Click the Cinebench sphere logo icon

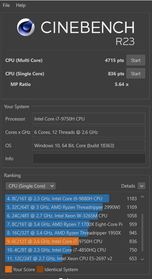[x=26, y=27]
